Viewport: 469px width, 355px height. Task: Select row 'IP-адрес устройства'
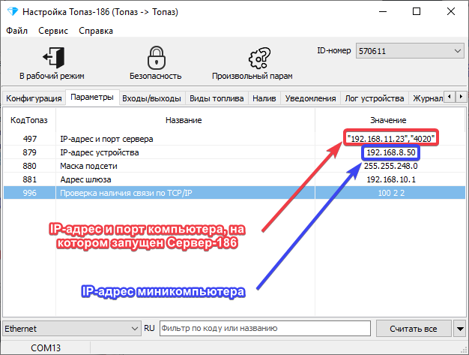234,152
